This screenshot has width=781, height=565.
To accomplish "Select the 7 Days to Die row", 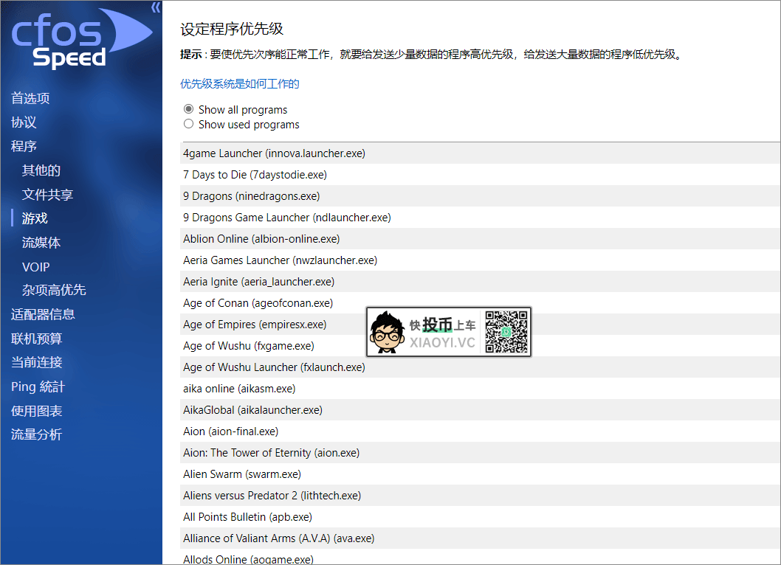I will click(480, 175).
